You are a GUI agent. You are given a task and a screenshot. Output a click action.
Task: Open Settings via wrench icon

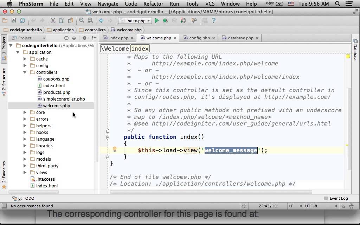tap(194, 21)
